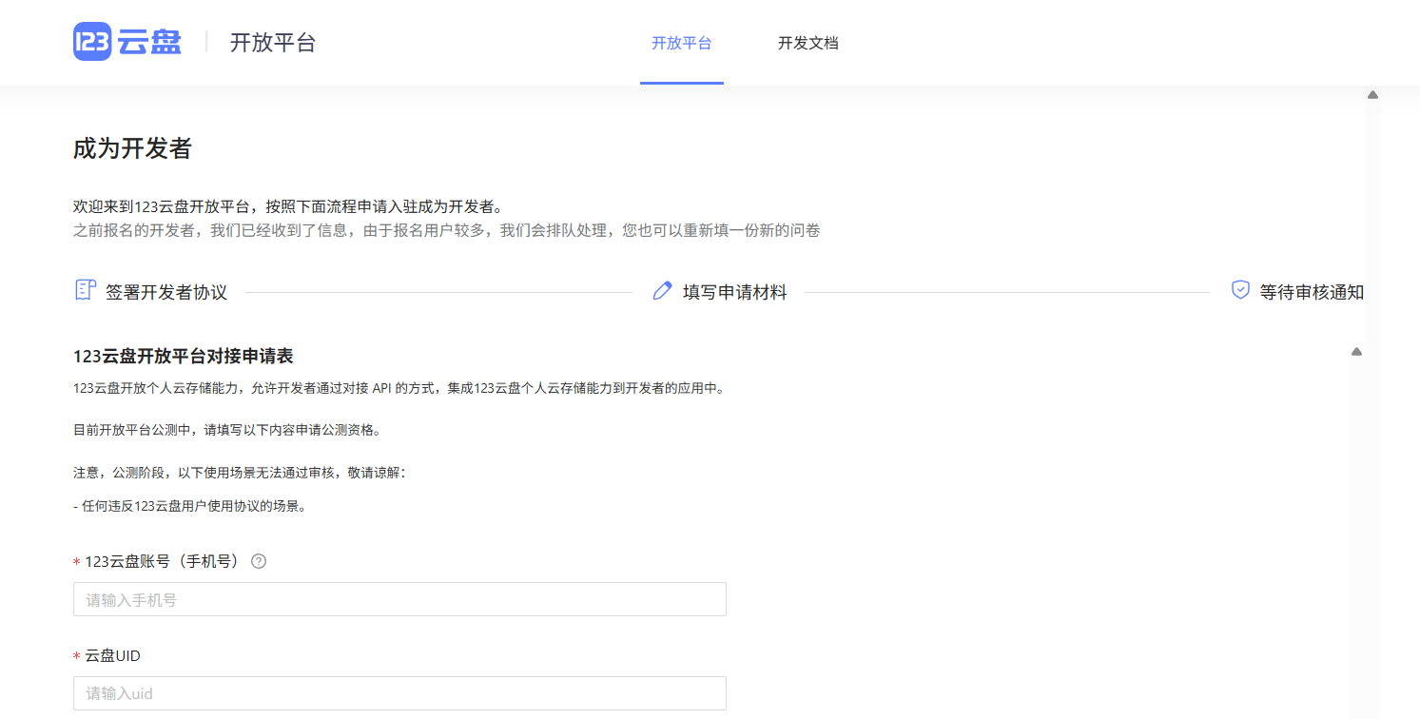1420x719 pixels.
Task: Click the line 任何违反123云盘用户使用协议的场景
Action: coord(190,507)
